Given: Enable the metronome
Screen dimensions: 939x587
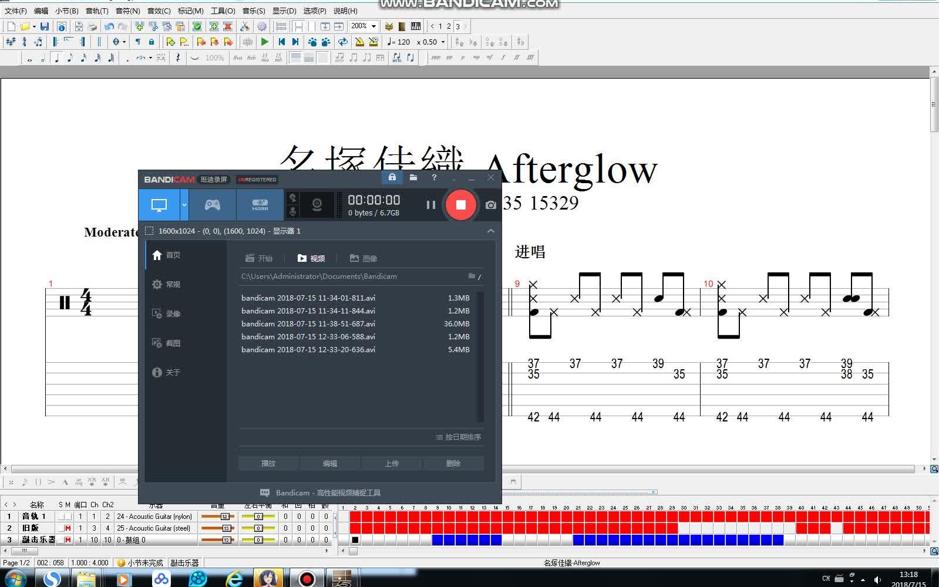Looking at the screenshot, I should pos(359,42).
